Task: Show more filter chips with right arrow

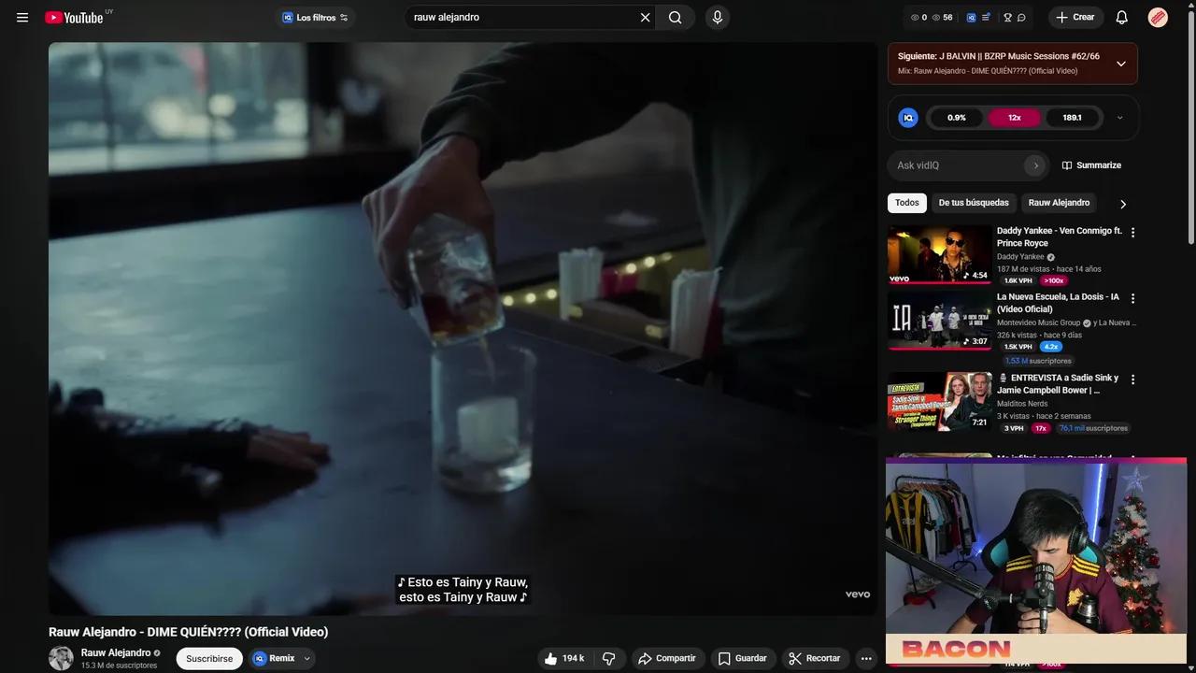Action: (1123, 204)
